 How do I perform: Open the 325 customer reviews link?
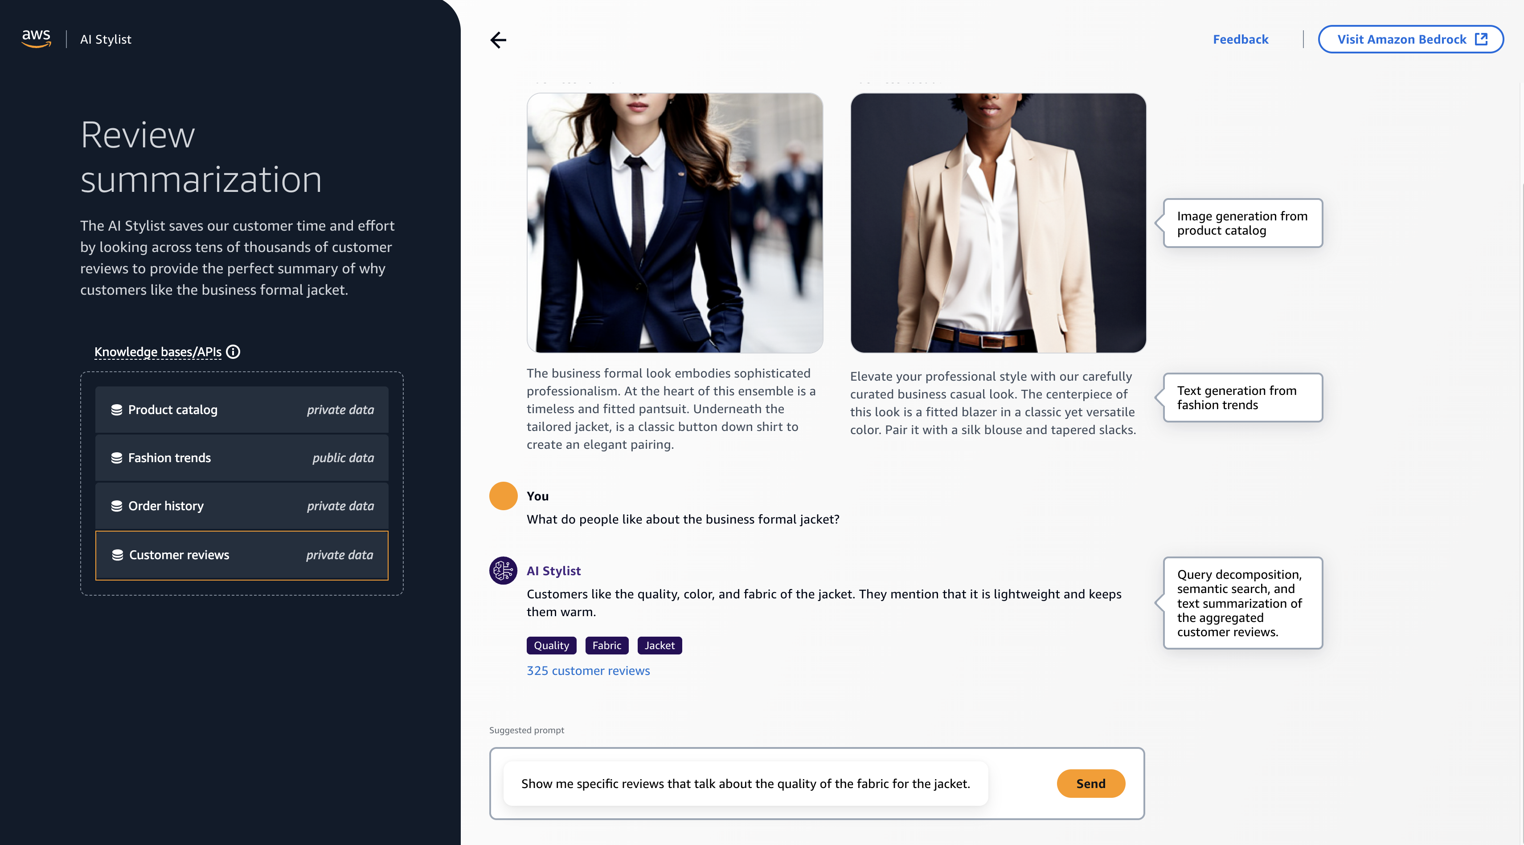(587, 670)
